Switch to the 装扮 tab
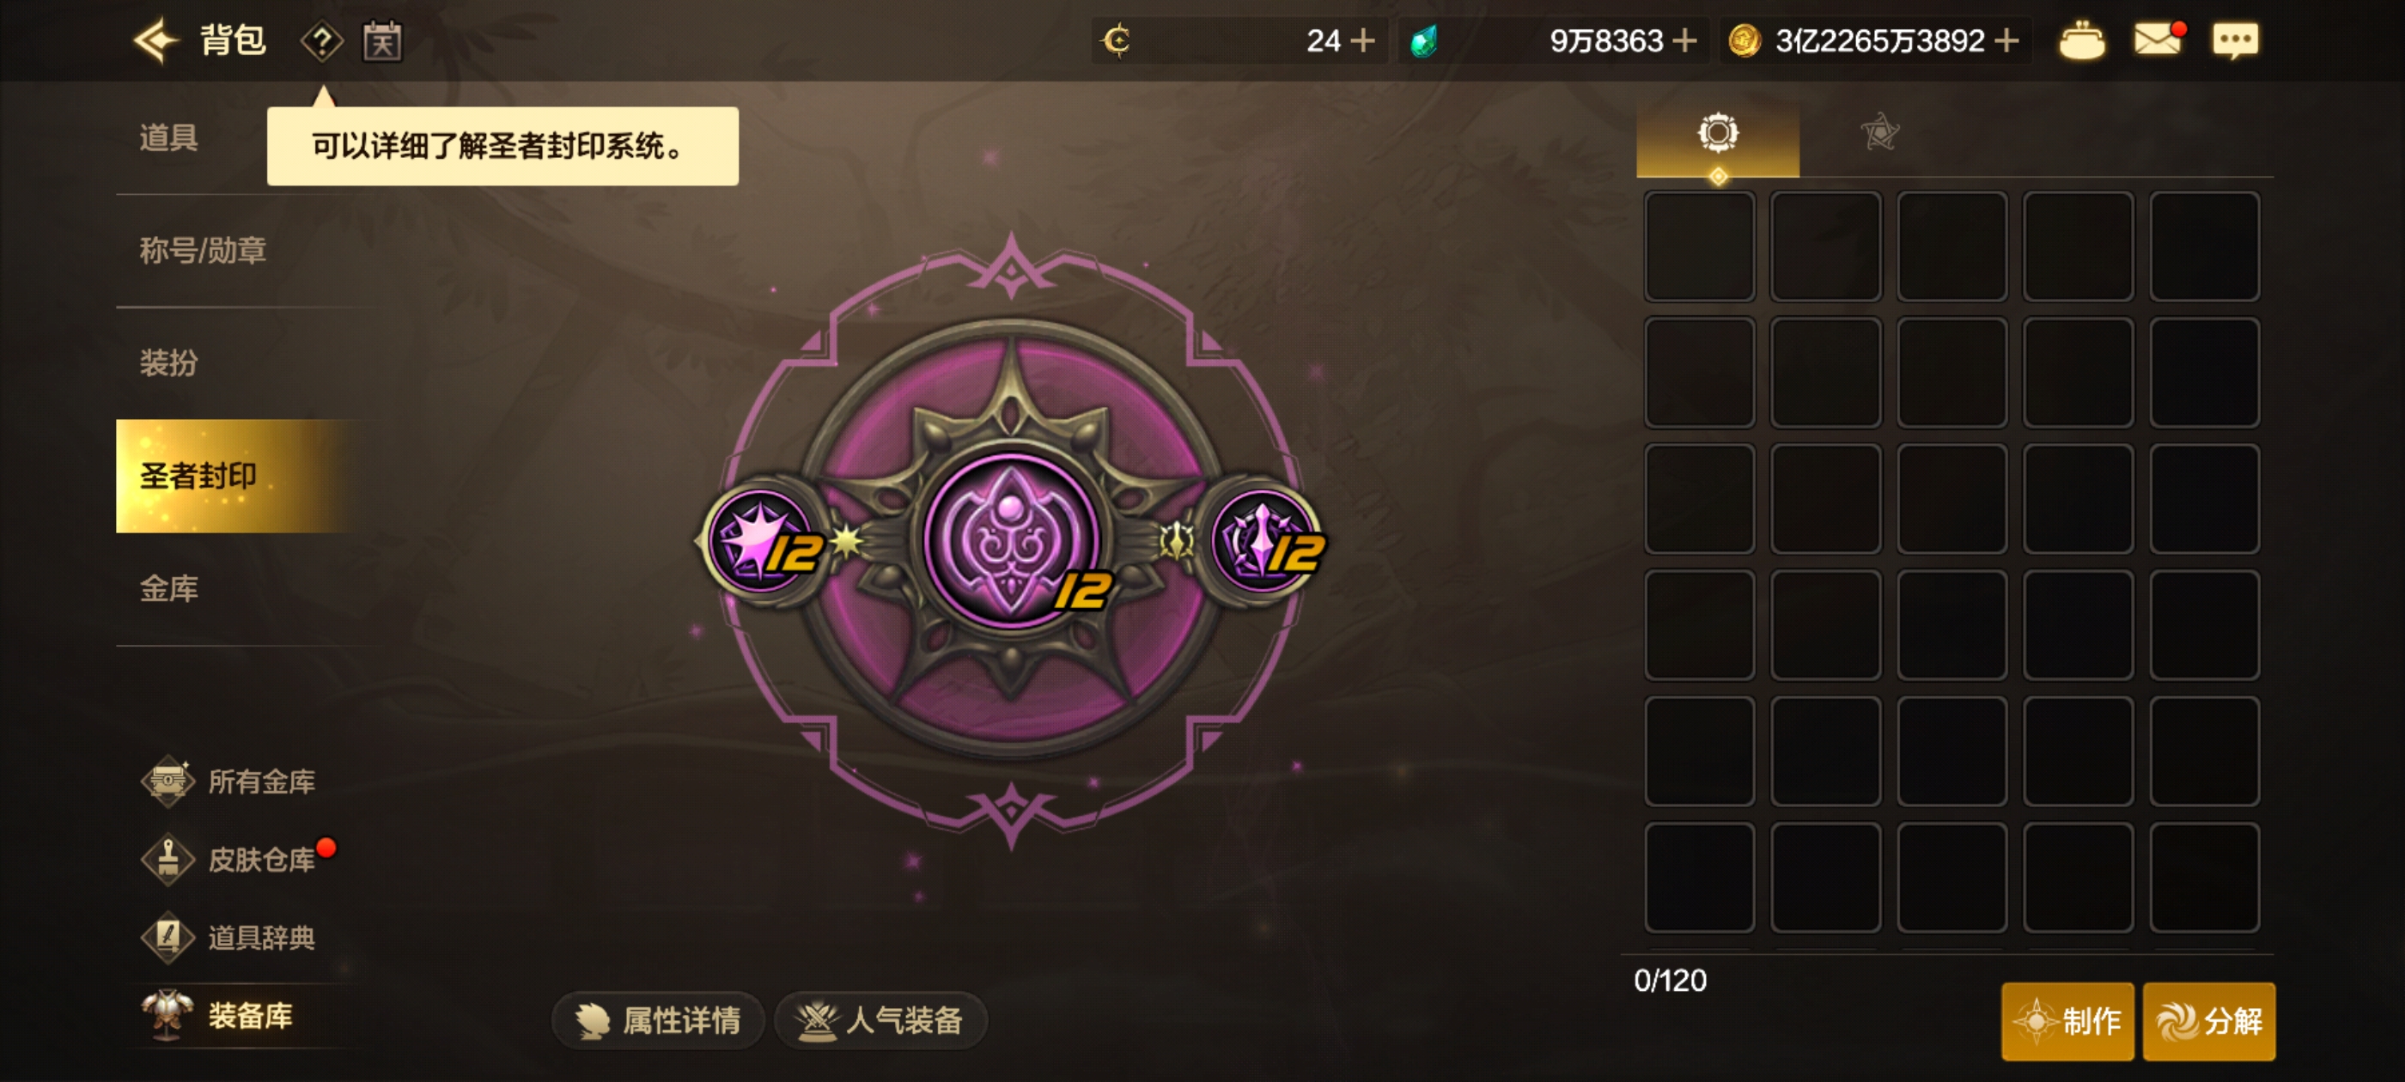The height and width of the screenshot is (1082, 2405). (x=169, y=362)
